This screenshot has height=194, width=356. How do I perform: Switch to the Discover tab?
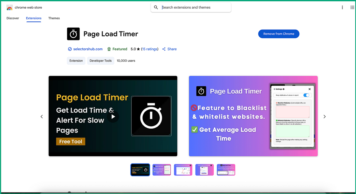tap(13, 18)
